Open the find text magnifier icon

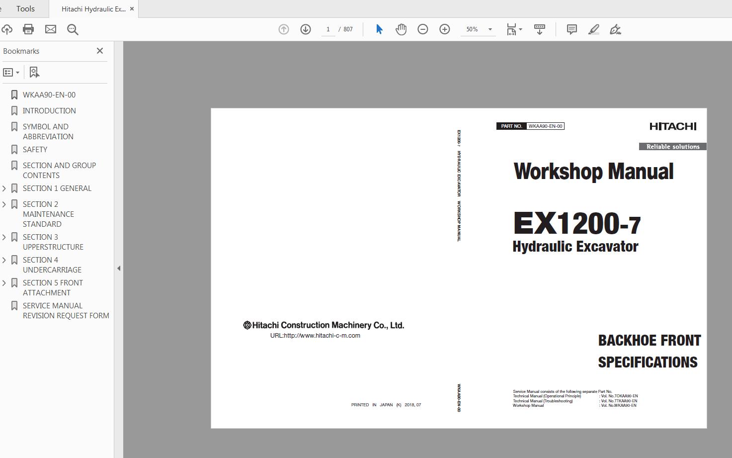[x=73, y=30]
